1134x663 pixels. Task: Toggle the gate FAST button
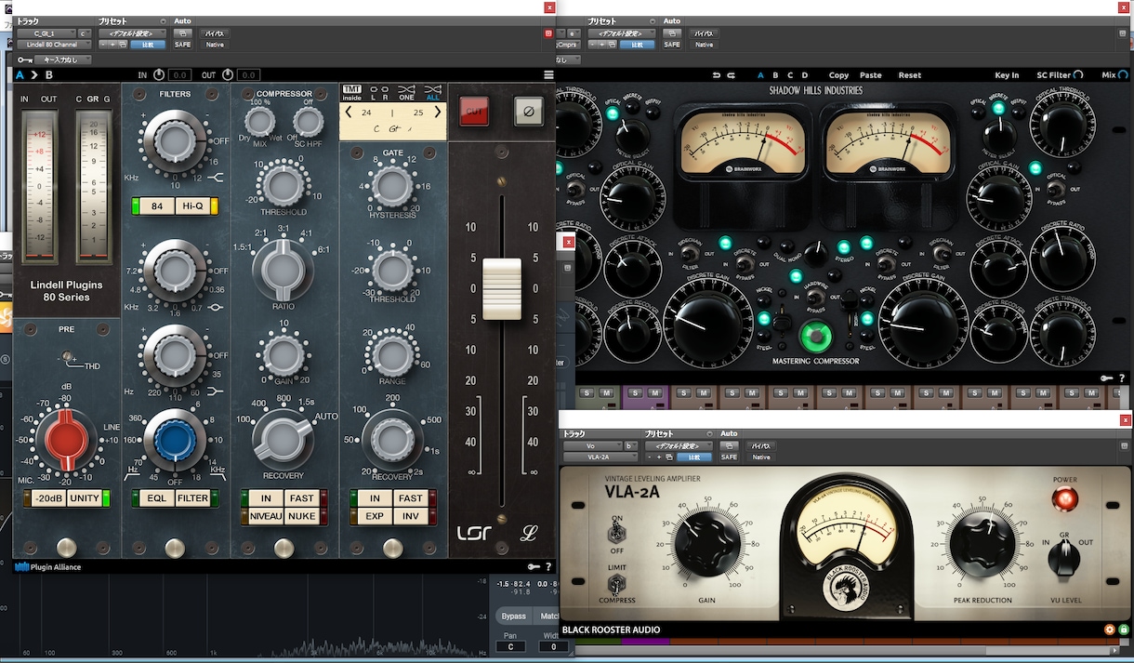pyautogui.click(x=411, y=498)
